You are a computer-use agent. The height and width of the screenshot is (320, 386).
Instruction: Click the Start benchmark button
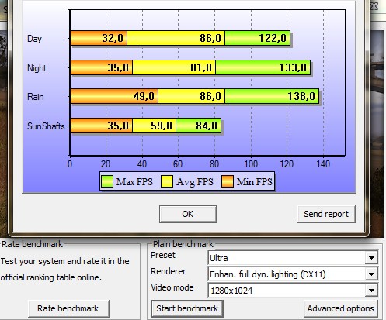pos(187,308)
